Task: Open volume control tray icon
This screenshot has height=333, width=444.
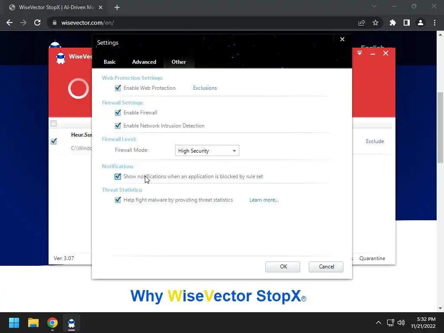Action: pos(401,323)
